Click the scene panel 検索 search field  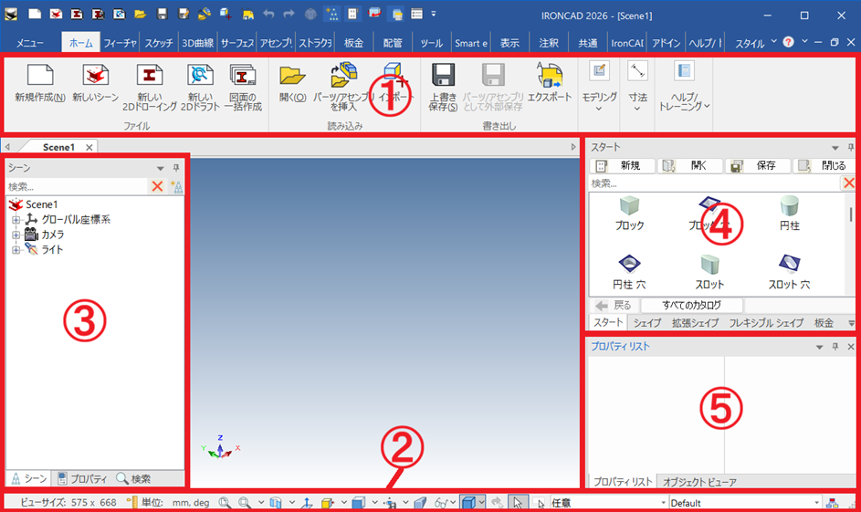77,186
